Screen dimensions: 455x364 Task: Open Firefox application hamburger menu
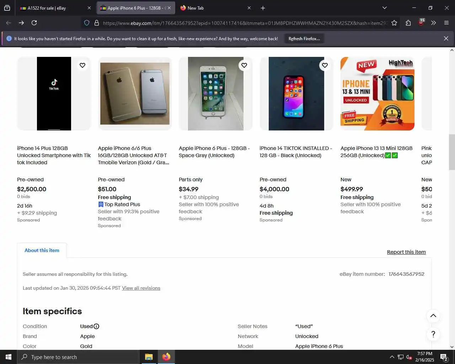(446, 23)
